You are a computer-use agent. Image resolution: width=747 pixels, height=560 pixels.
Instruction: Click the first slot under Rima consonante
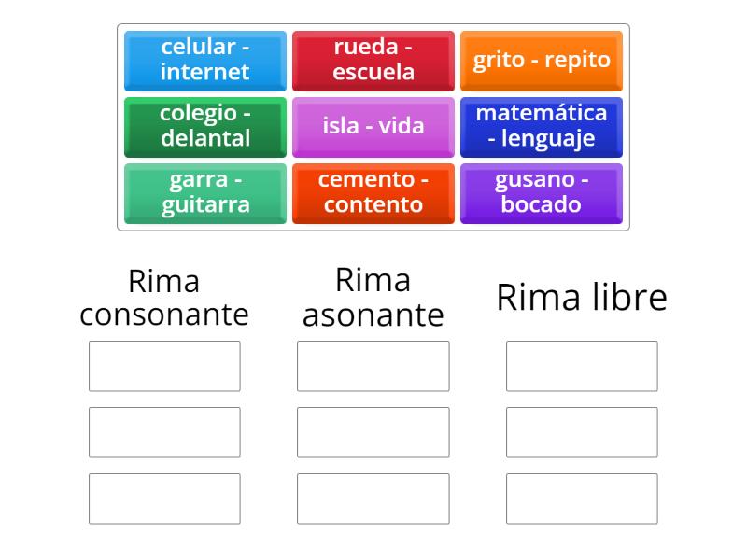tap(163, 366)
